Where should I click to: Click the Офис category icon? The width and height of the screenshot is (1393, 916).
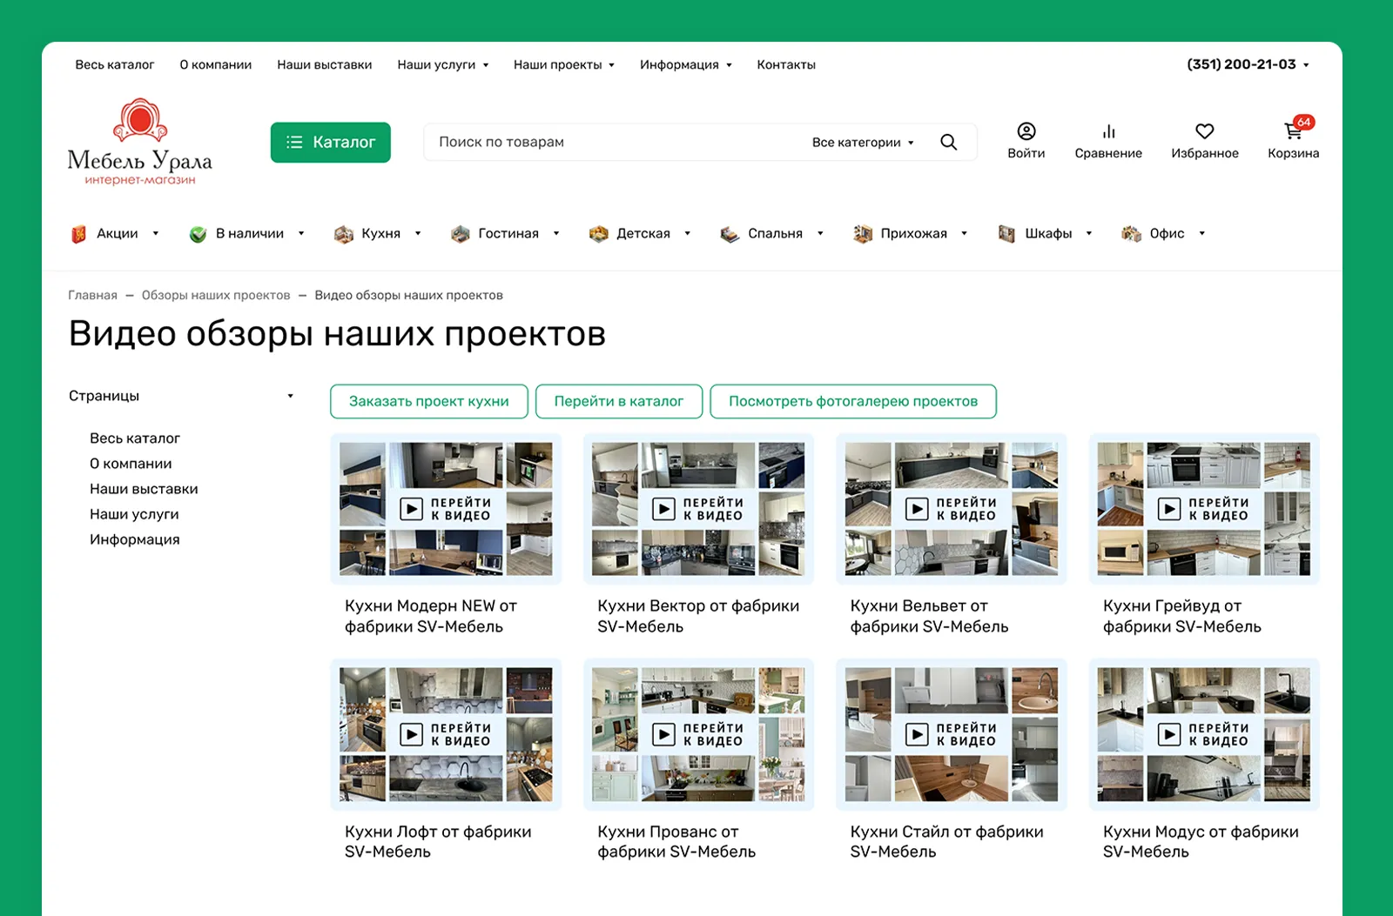pyautogui.click(x=1131, y=234)
